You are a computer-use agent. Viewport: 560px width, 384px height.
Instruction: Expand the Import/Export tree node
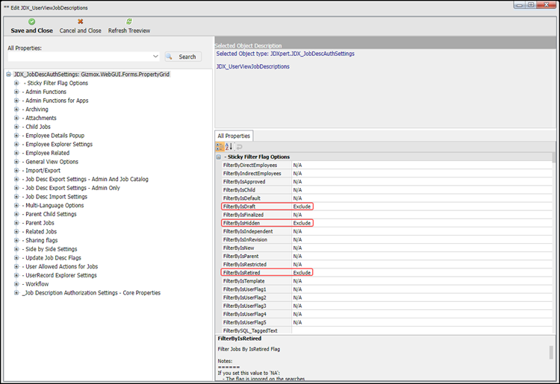point(16,171)
